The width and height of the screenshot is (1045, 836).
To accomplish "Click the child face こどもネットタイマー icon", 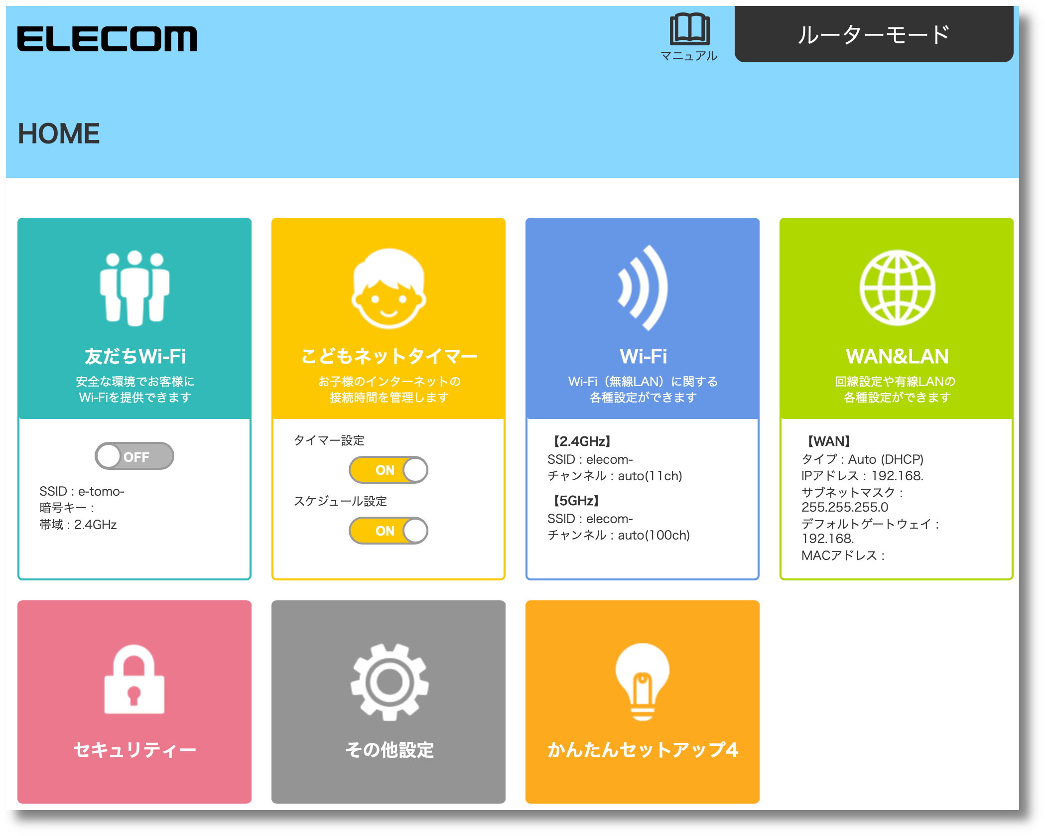I will (389, 289).
